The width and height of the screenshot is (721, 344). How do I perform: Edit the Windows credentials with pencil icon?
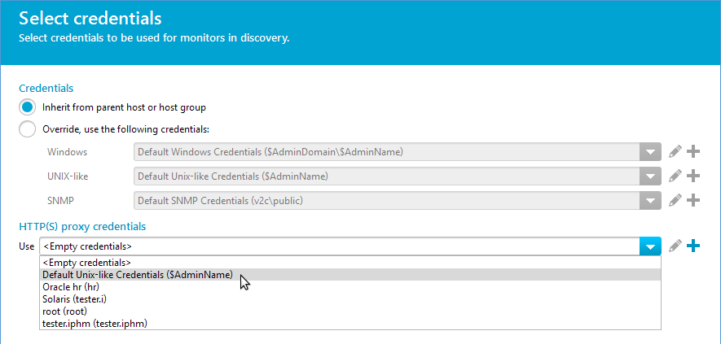coord(675,151)
